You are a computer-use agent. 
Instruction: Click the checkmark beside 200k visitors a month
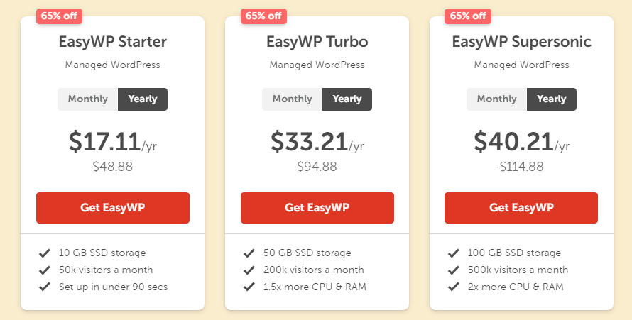point(249,270)
